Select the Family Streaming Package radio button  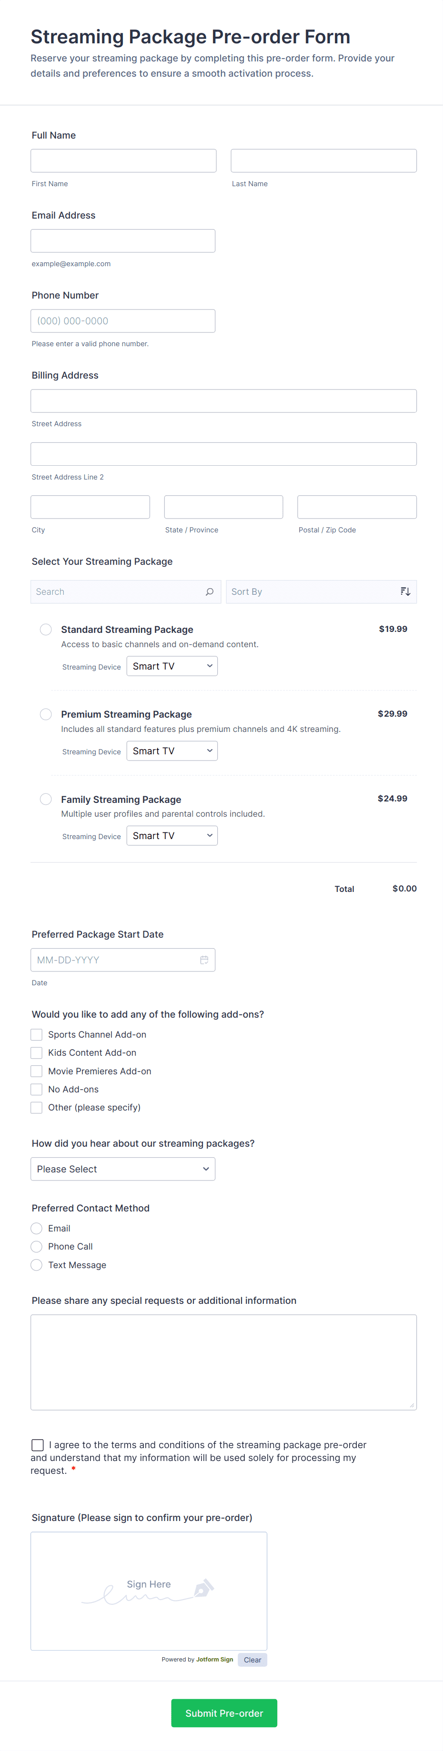coord(46,800)
